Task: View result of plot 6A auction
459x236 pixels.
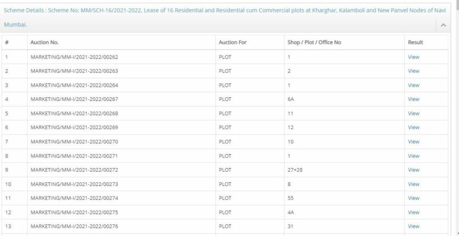Action: pyautogui.click(x=413, y=99)
